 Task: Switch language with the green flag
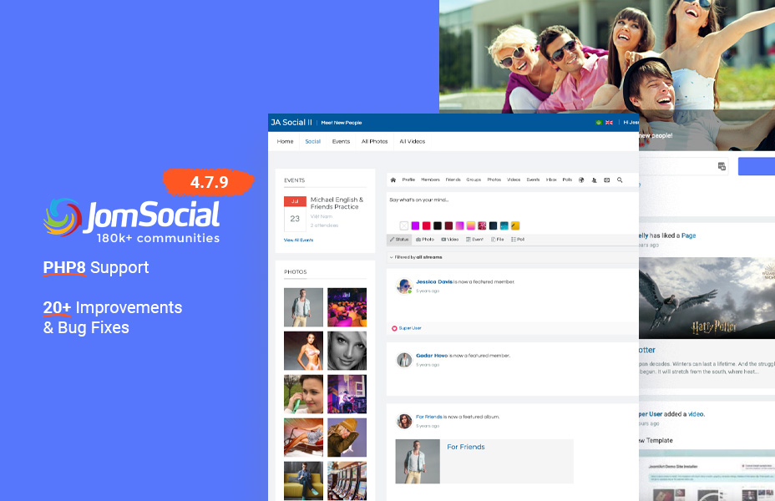[599, 123]
